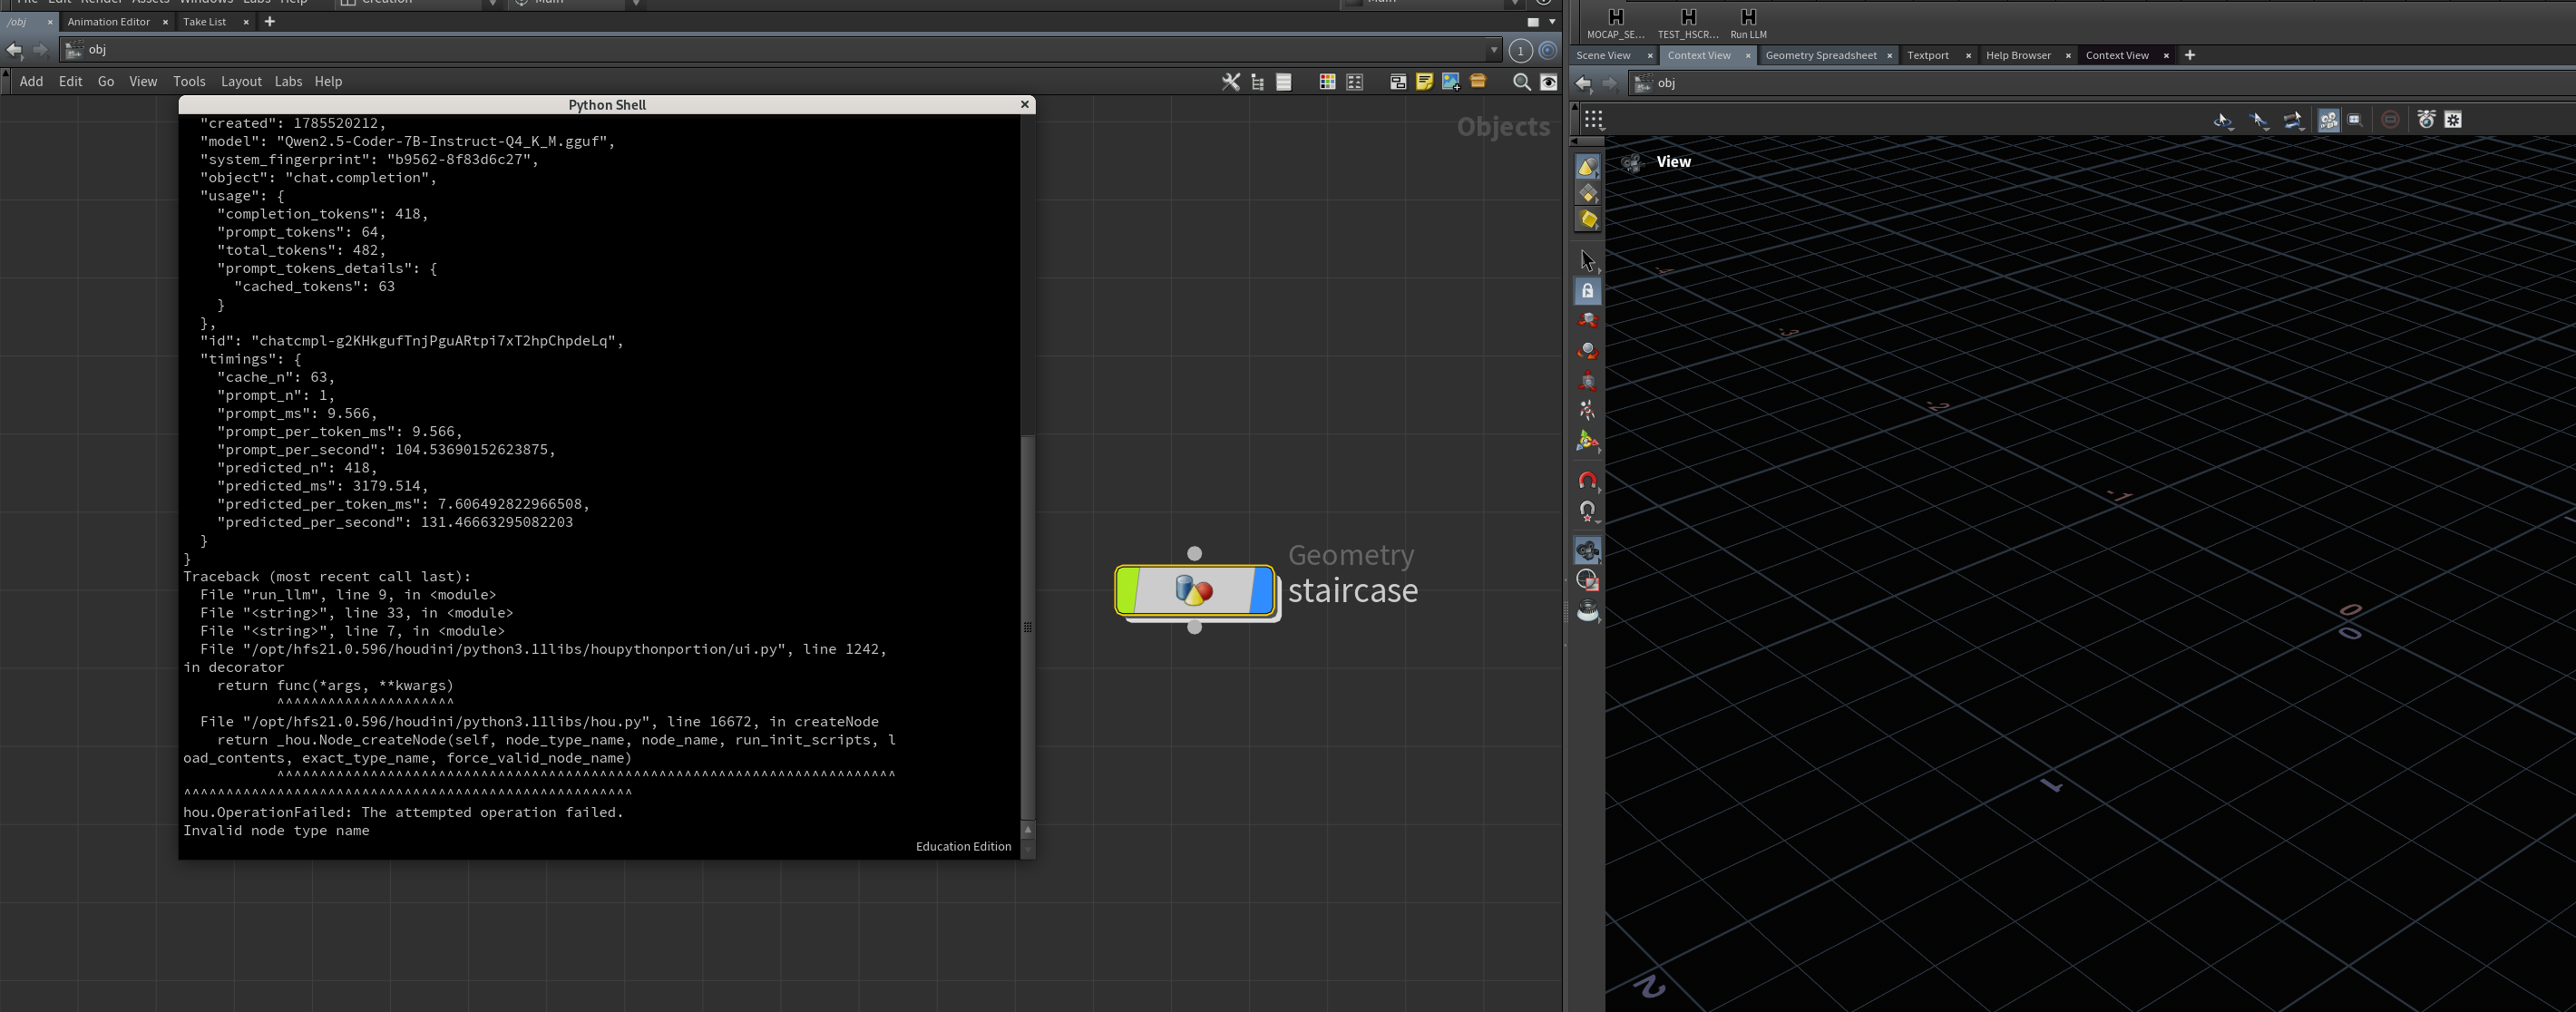This screenshot has height=1012, width=2576.
Task: Open the network editor tool palette wrench icon
Action: coord(1231,82)
